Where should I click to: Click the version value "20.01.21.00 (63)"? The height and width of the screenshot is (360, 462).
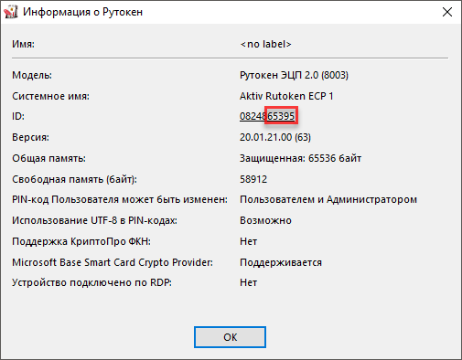coord(275,137)
